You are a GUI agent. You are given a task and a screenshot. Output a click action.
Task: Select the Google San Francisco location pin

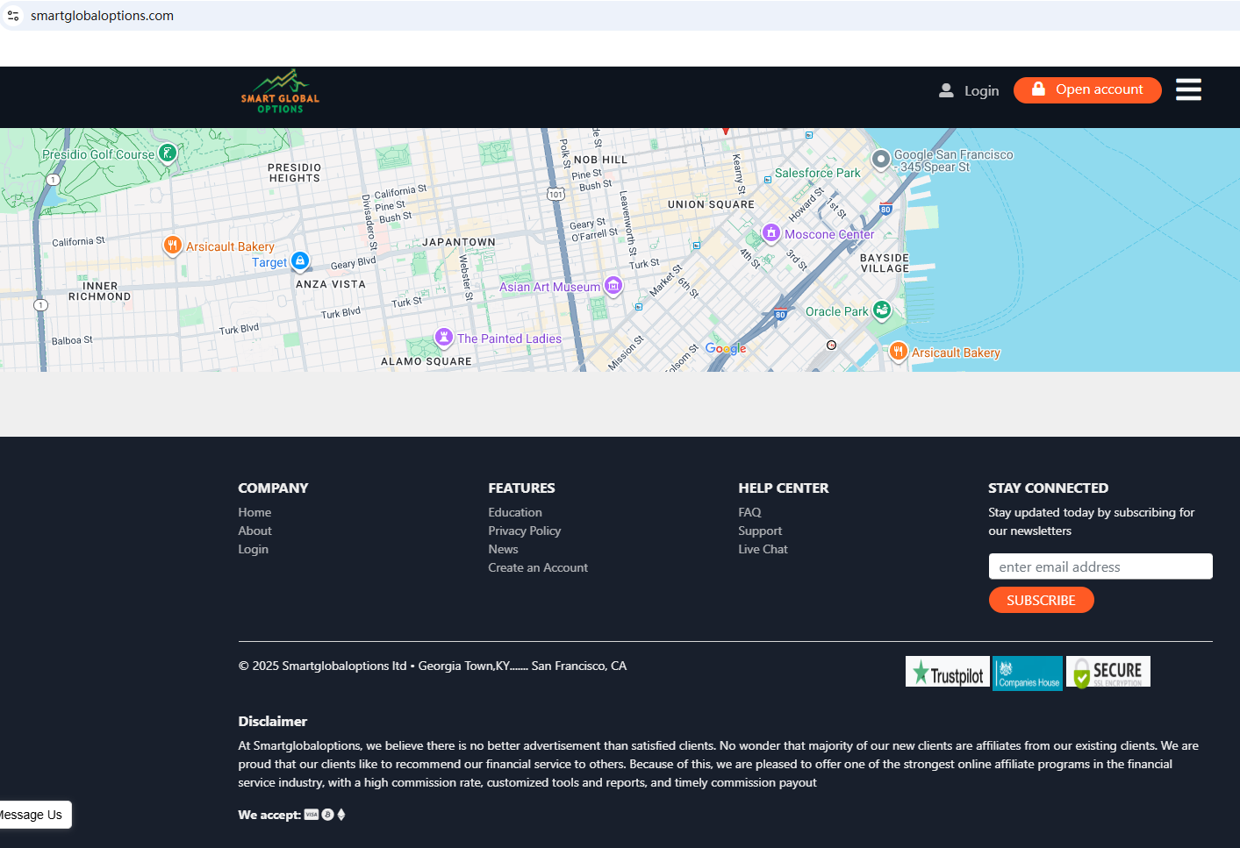[x=880, y=160]
